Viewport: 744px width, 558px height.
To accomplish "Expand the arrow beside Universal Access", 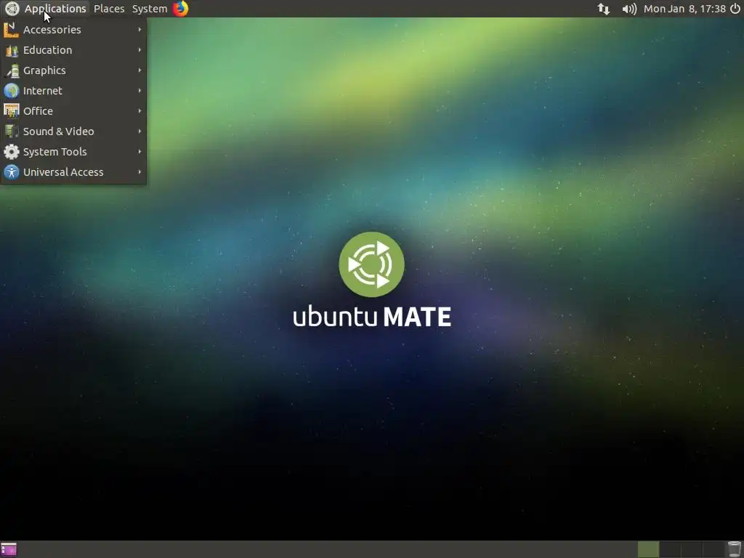I will 139,172.
